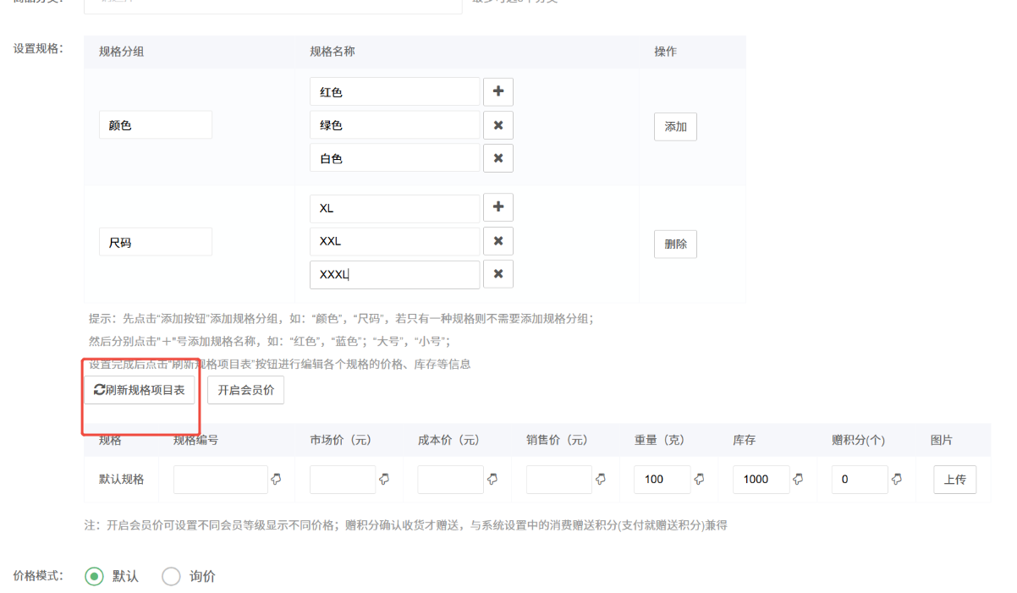
Task: Click the plus icon beside XL
Action: (x=498, y=207)
